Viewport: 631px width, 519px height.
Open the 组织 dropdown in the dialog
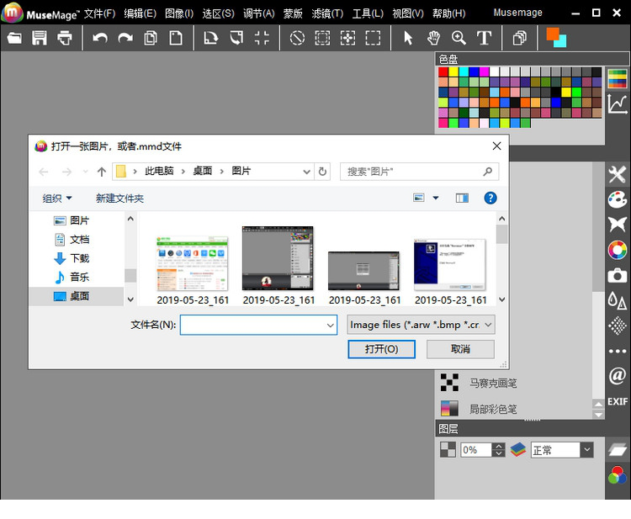57,199
